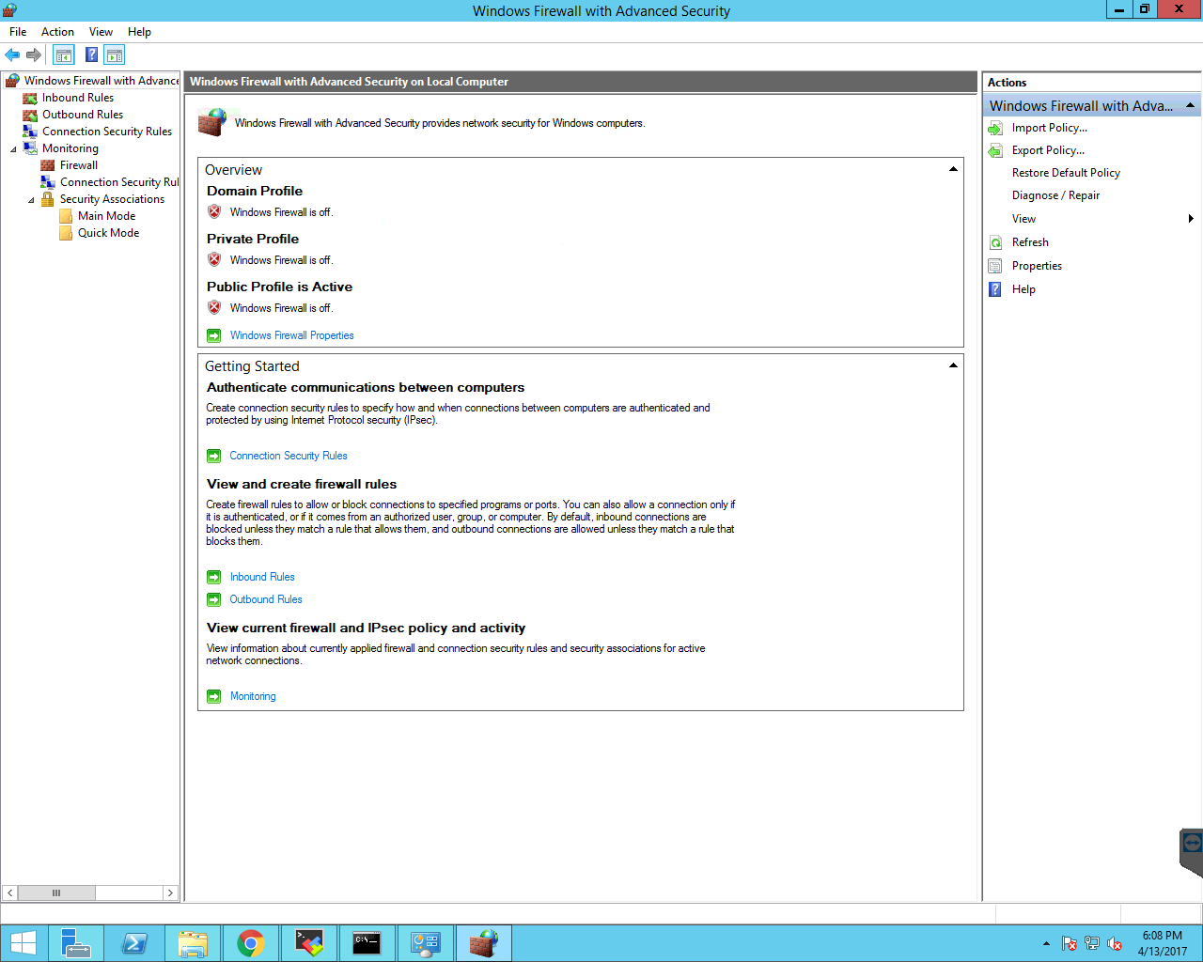Screen dimensions: 1203x962
Task: Toggle the Show/Hide Action Pane toolbar icon
Action: (x=115, y=55)
